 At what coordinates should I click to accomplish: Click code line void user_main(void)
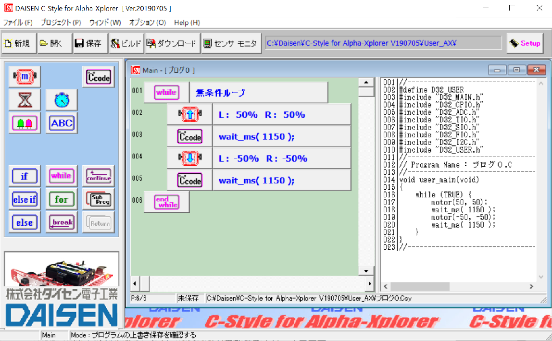[439, 180]
